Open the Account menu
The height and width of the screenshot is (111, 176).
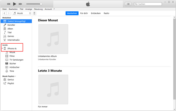48,9
